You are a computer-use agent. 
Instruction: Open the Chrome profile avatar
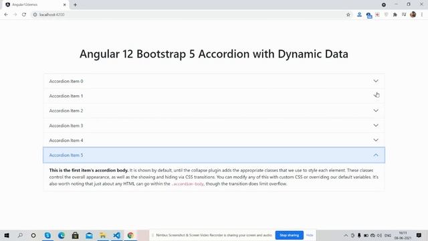pyautogui.click(x=413, y=15)
